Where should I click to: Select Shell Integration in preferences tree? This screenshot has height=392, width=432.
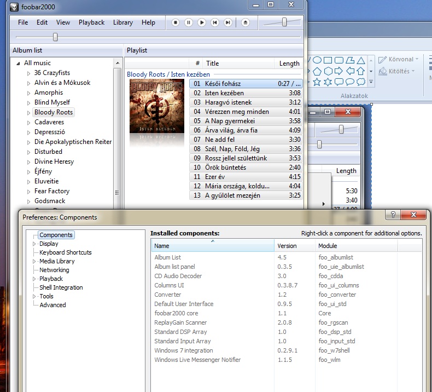[61, 287]
